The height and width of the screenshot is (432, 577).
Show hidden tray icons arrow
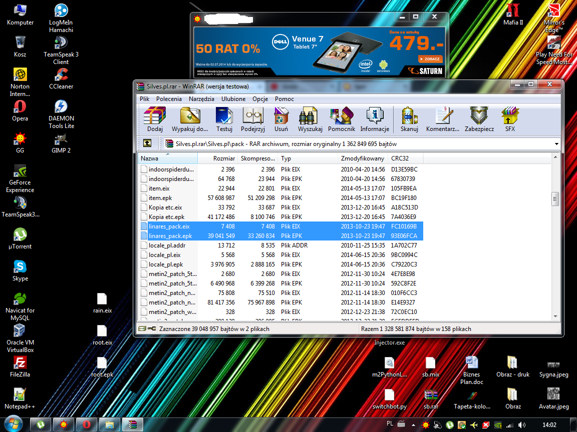tap(413, 425)
